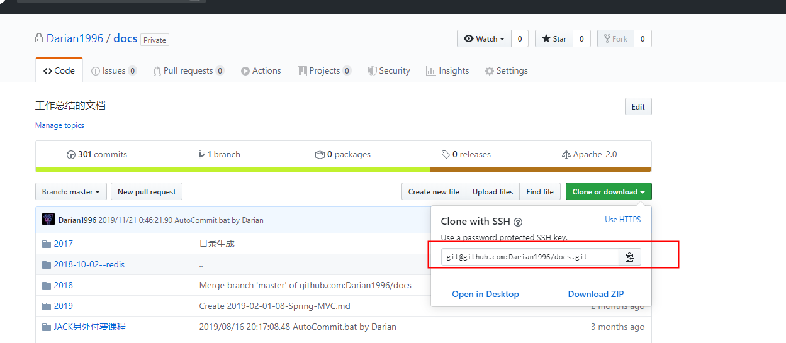Screen dimensions: 786x343
Task: Open the 0 packages link
Action: (343, 154)
